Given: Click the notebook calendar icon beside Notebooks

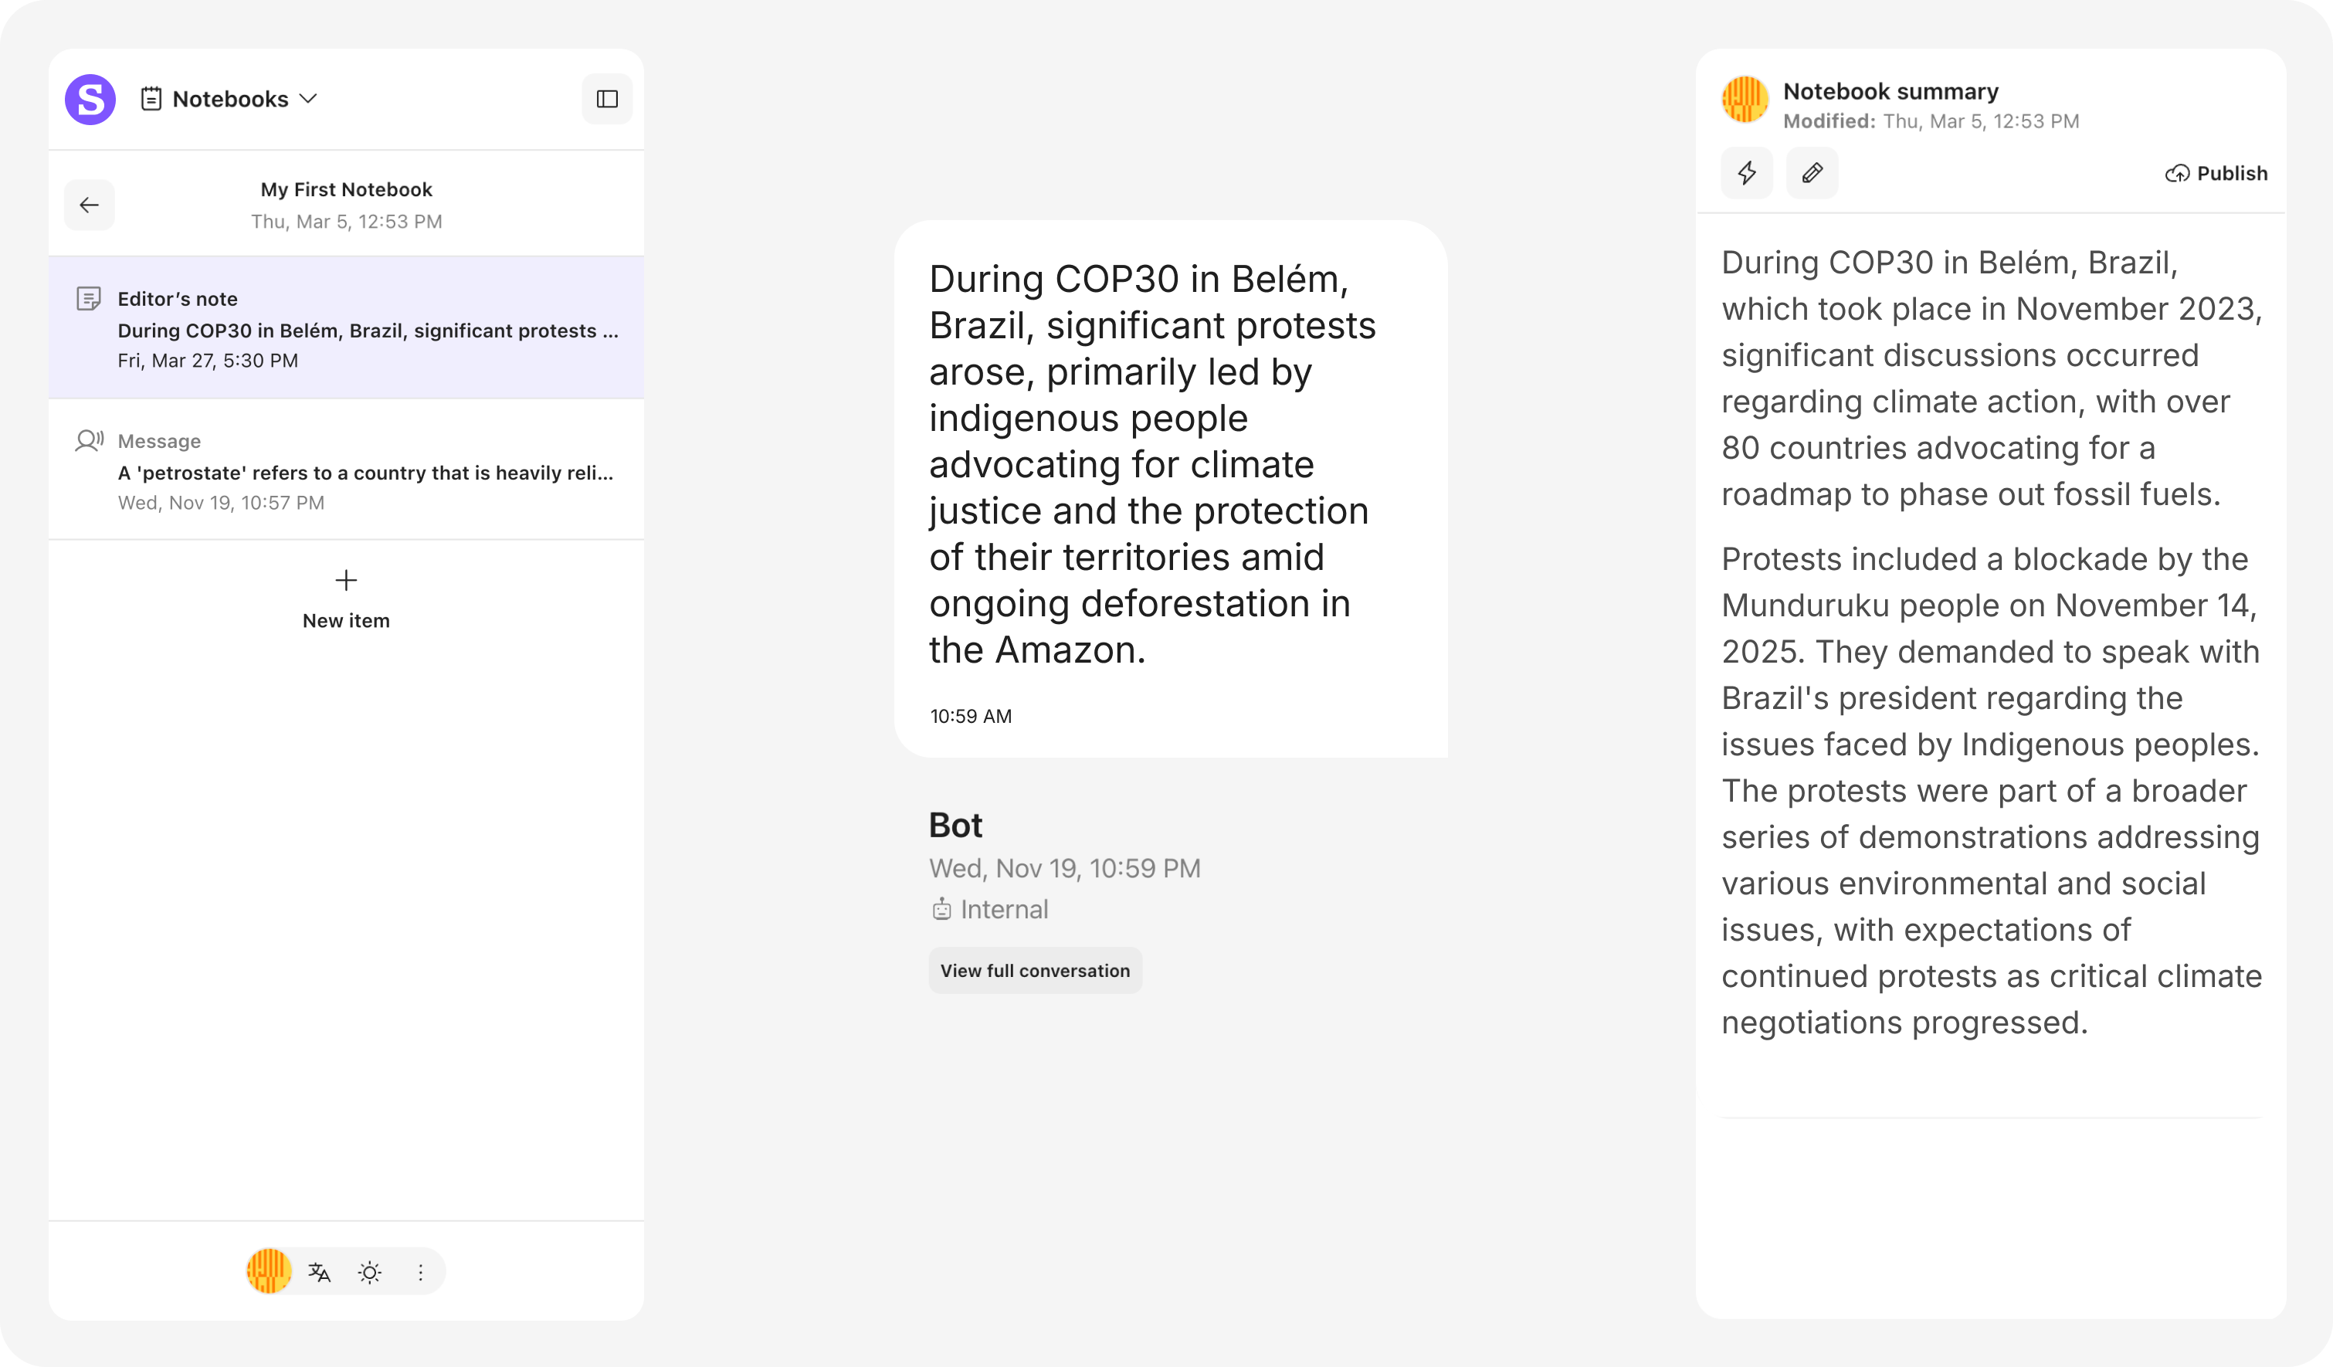Looking at the screenshot, I should pos(152,98).
